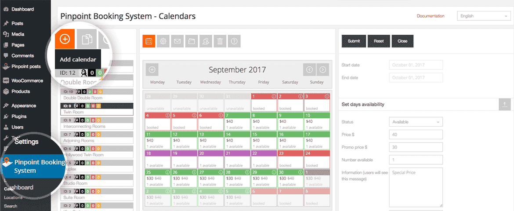The width and height of the screenshot is (514, 211).
Task: Open the email notifications envelope icon
Action: point(177,41)
